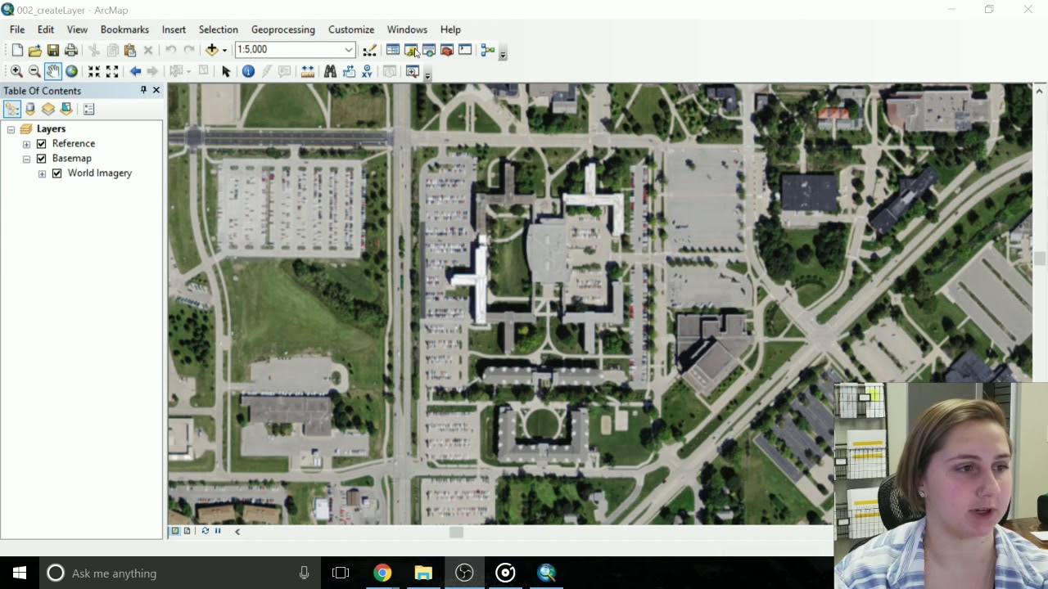1048x589 pixels.
Task: Open the Edit menu
Action: click(x=46, y=29)
